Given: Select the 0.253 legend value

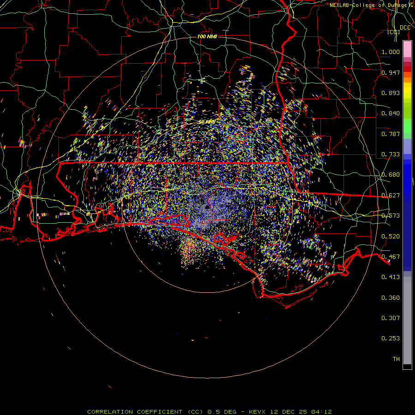Looking at the screenshot, I should (x=391, y=338).
